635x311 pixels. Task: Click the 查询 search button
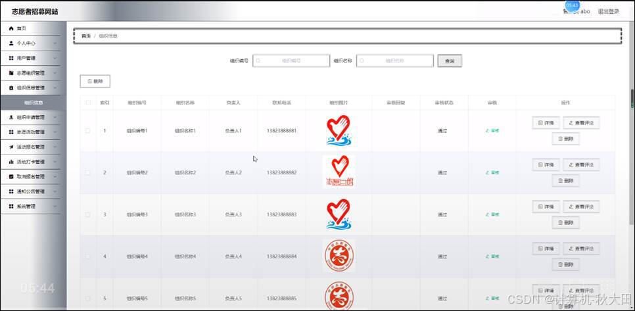(x=450, y=60)
